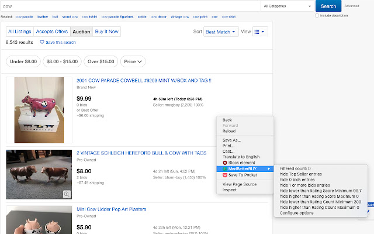Choose Back in the context menu

(x=245, y=120)
